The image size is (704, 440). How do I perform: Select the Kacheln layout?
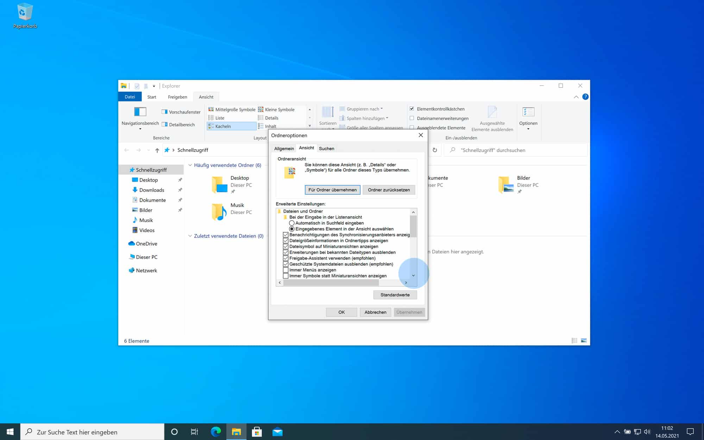click(x=232, y=126)
